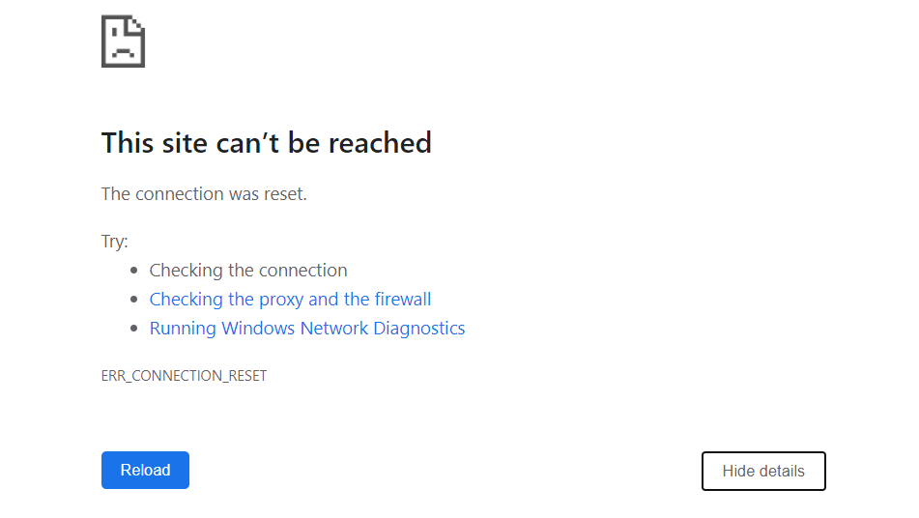
Task: Click the folded corner of the error page icon
Action: point(138,22)
